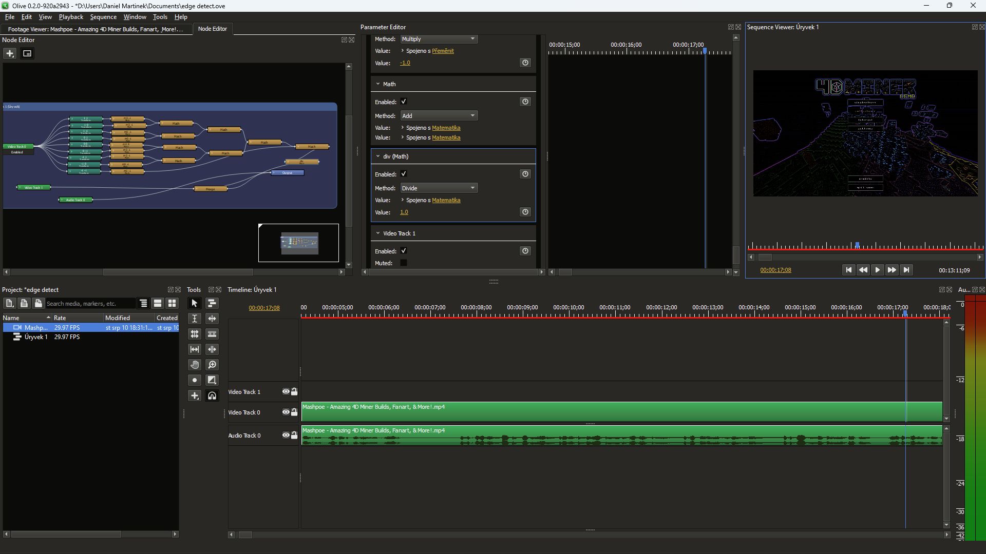
Task: Select the Hand tool
Action: [194, 365]
